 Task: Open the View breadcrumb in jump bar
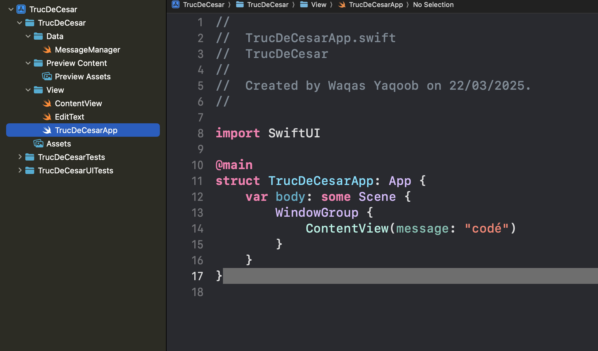coord(318,5)
